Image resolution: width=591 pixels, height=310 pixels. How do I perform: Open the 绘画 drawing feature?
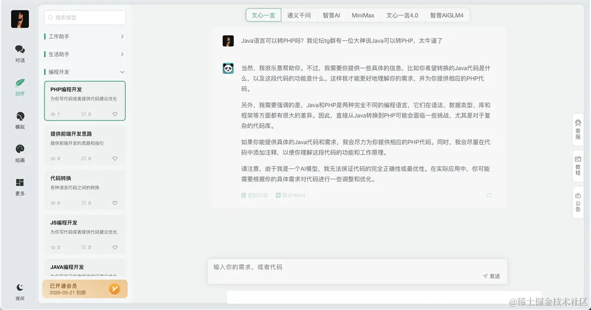19,153
